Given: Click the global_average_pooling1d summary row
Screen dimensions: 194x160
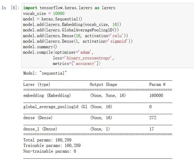Looking at the screenshot, I should [x=55, y=107].
